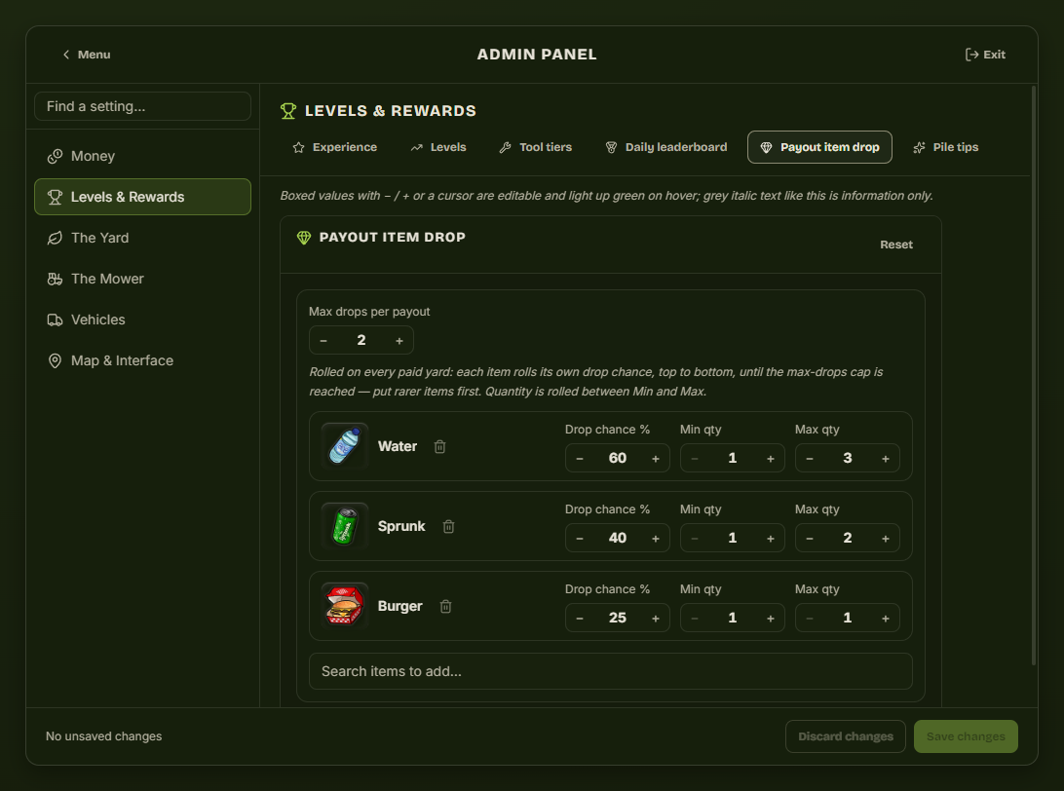Decrease Sprunk max qty
This screenshot has height=791, width=1064.
pyautogui.click(x=810, y=539)
